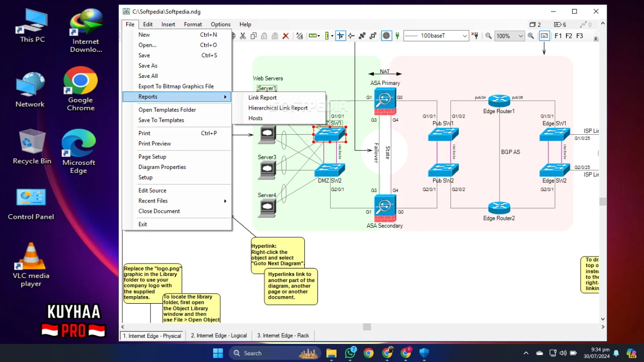Click the Cut scissors icon in toolbar
The image size is (644, 362).
tap(243, 36)
